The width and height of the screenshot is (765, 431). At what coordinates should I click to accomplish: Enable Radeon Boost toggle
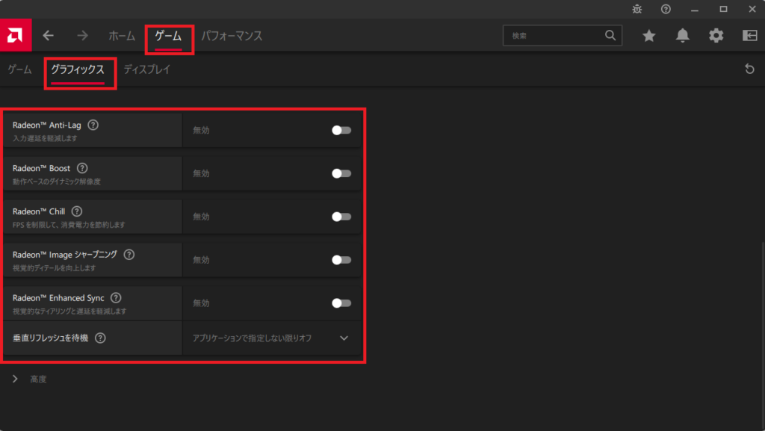[x=341, y=173]
